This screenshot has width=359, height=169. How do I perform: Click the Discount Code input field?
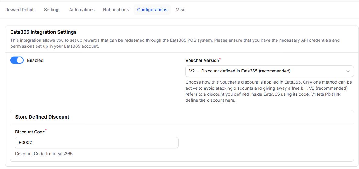(97, 143)
